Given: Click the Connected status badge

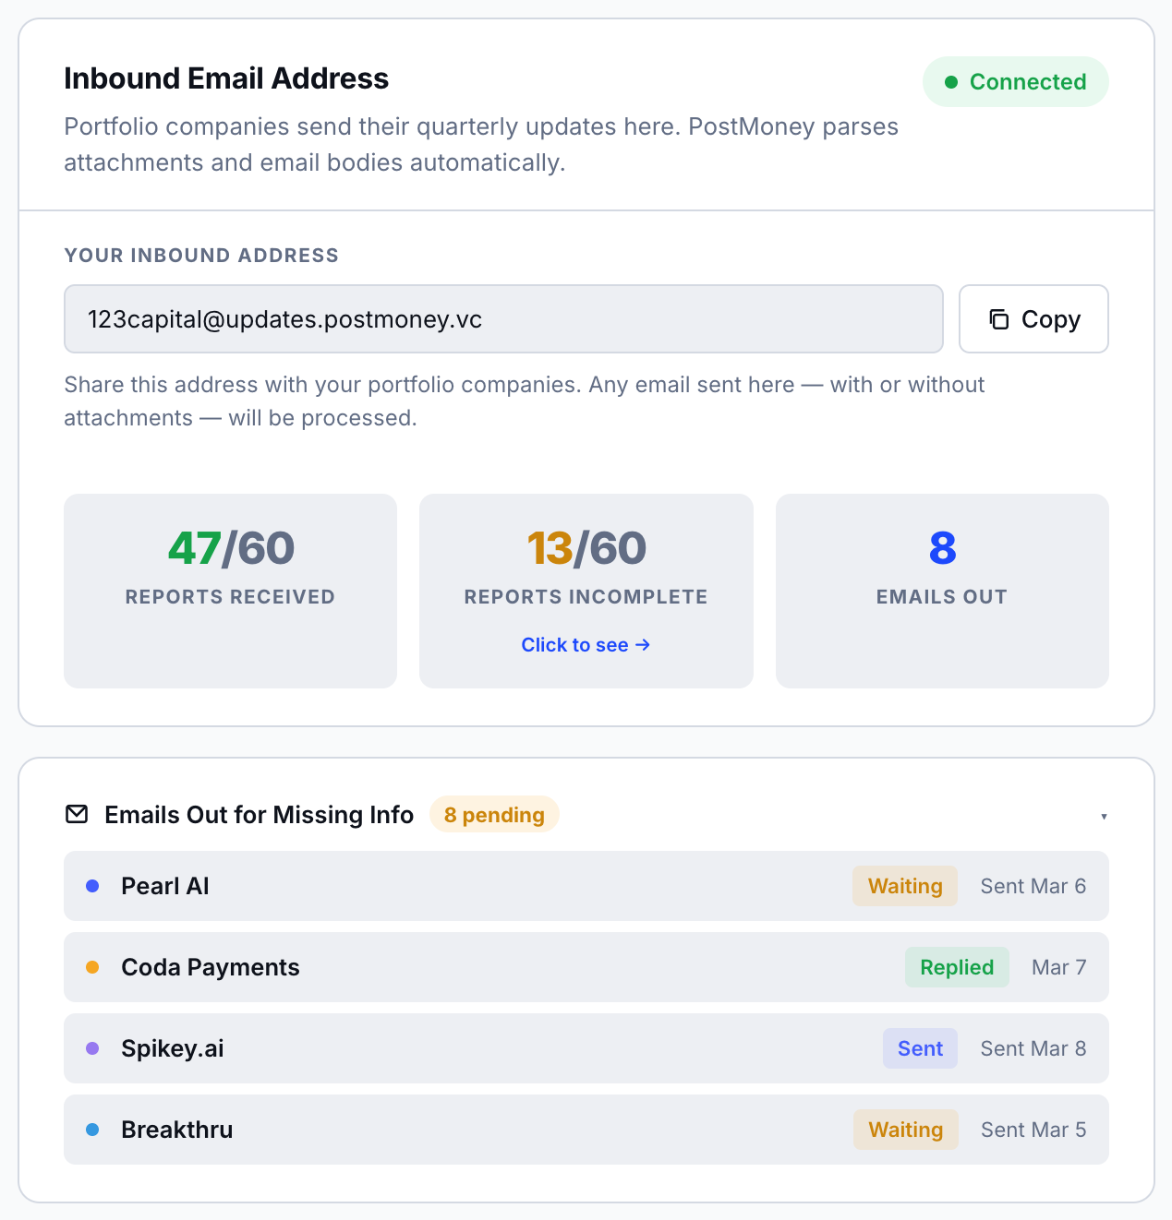Looking at the screenshot, I should [1016, 81].
